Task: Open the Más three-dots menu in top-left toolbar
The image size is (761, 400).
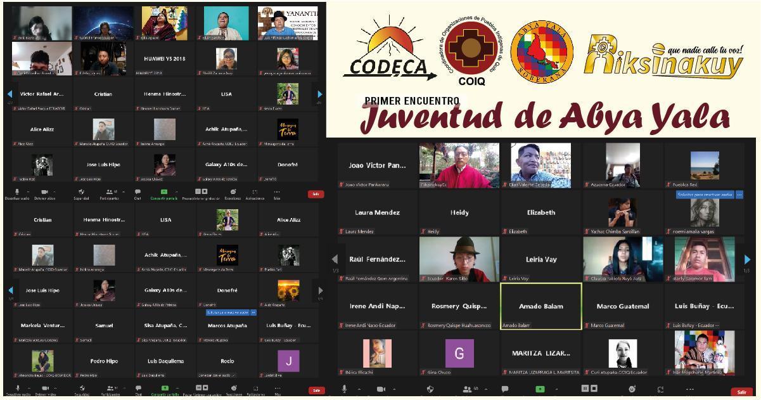Action: pos(277,191)
